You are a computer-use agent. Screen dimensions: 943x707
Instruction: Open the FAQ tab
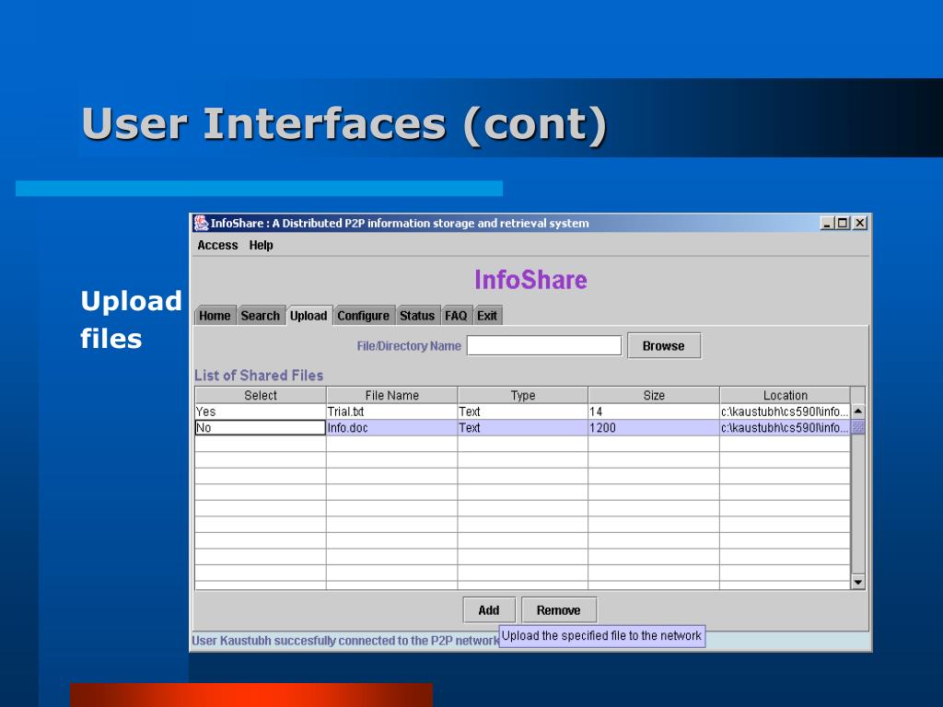(x=456, y=316)
